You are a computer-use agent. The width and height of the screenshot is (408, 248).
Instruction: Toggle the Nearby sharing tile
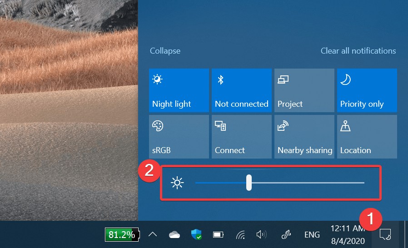click(304, 137)
